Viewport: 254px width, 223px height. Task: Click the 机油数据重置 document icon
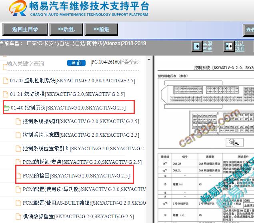point(18,216)
